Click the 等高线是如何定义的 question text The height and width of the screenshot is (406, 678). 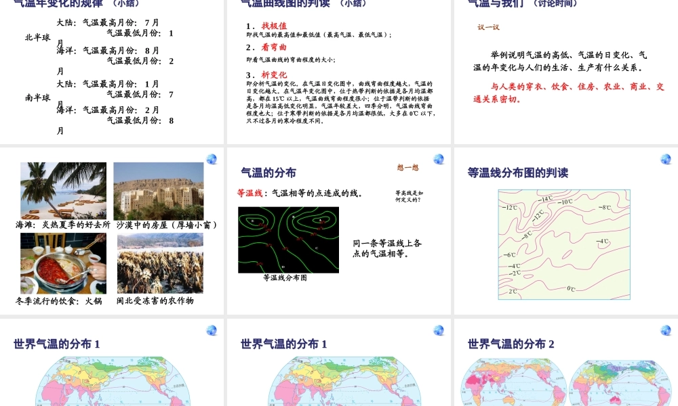click(409, 196)
